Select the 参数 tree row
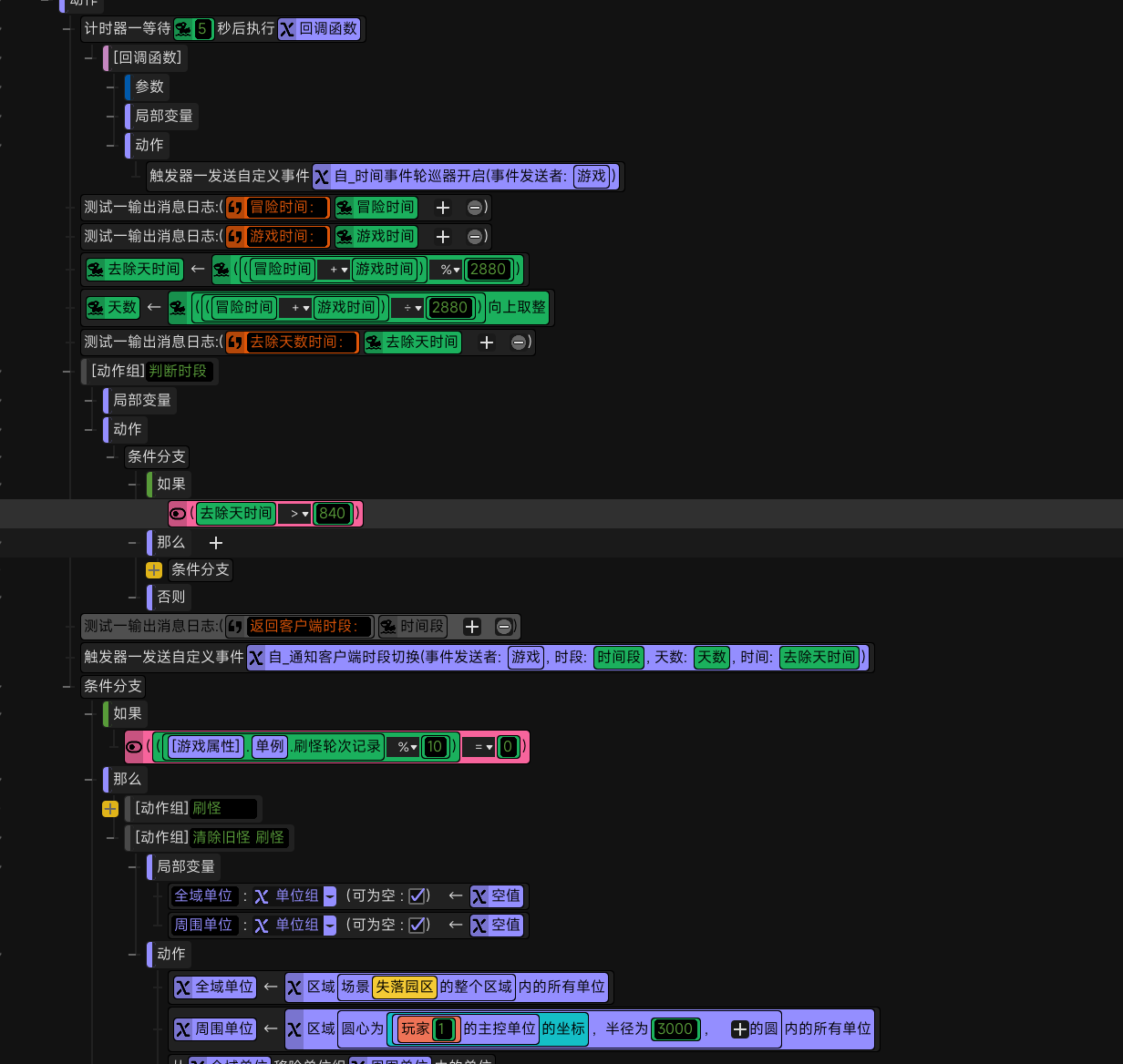Viewport: 1123px width, 1064px height. (x=147, y=87)
